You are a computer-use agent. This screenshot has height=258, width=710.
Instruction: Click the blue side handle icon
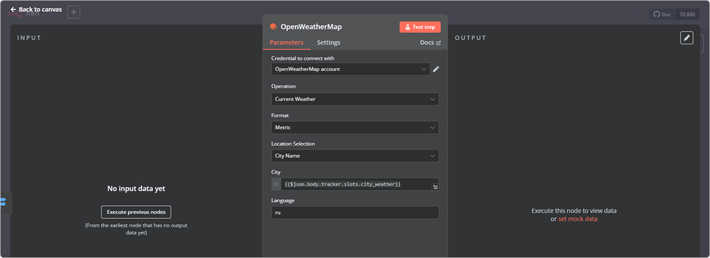click(3, 202)
